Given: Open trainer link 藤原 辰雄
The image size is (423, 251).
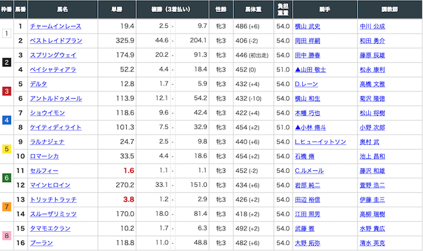Looking at the screenshot, I should coord(372,56).
